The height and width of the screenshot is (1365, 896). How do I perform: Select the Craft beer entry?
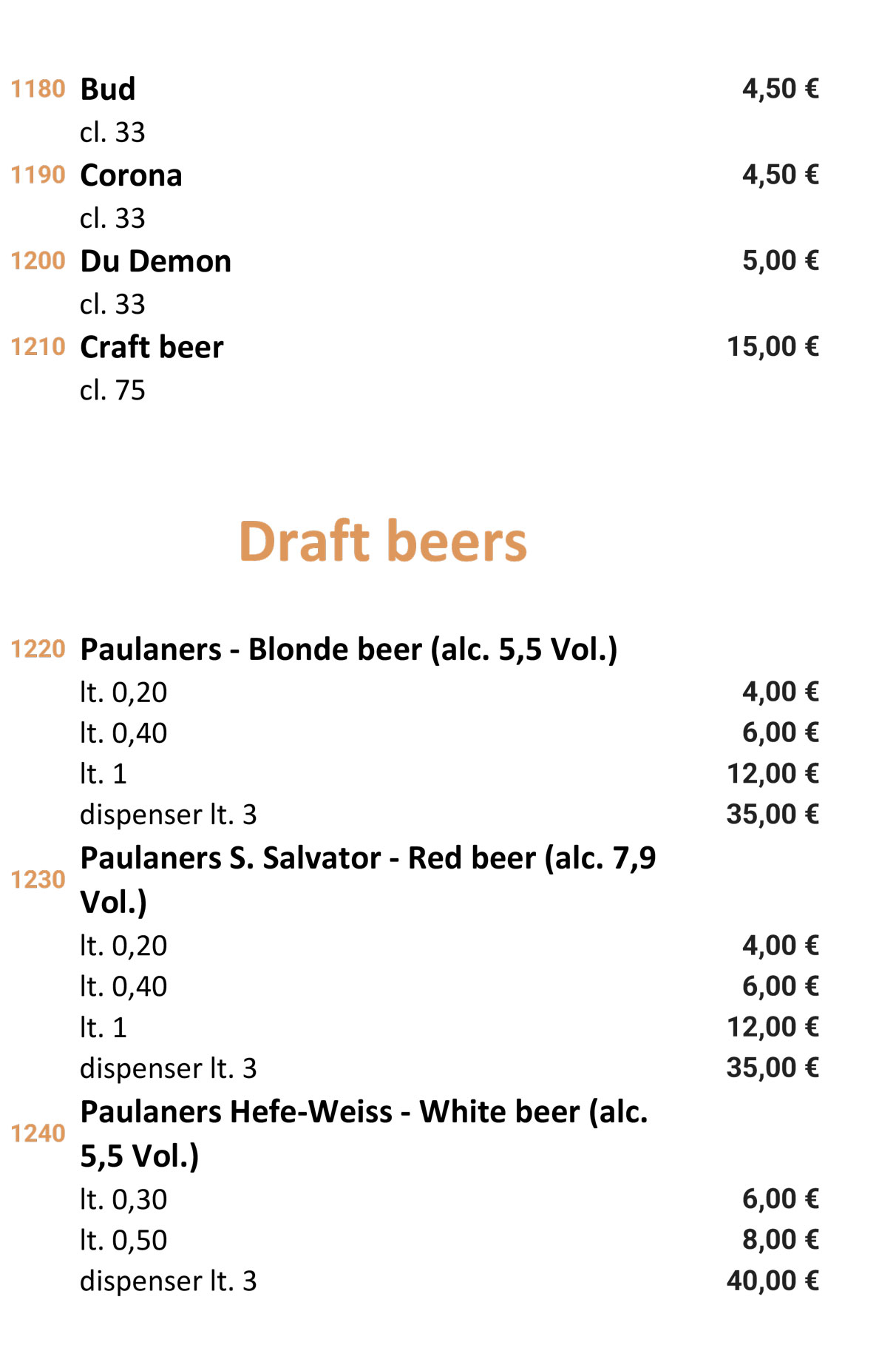[x=152, y=347]
